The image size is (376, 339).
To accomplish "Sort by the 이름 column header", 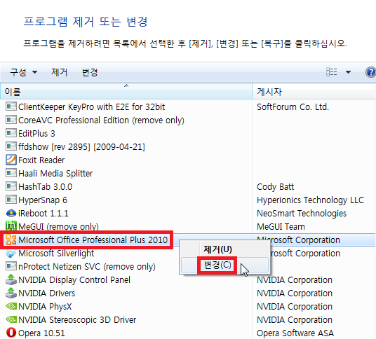I will point(126,92).
